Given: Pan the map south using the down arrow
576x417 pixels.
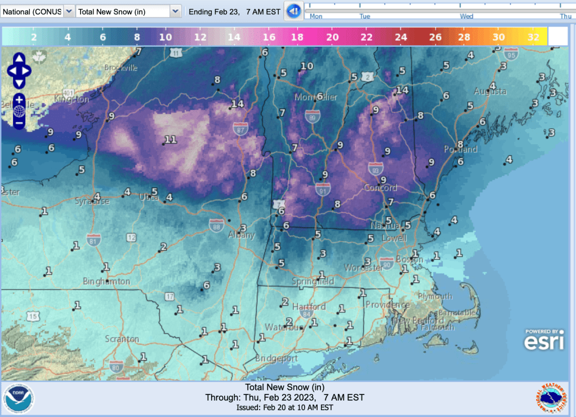Looking at the screenshot, I should (x=19, y=83).
